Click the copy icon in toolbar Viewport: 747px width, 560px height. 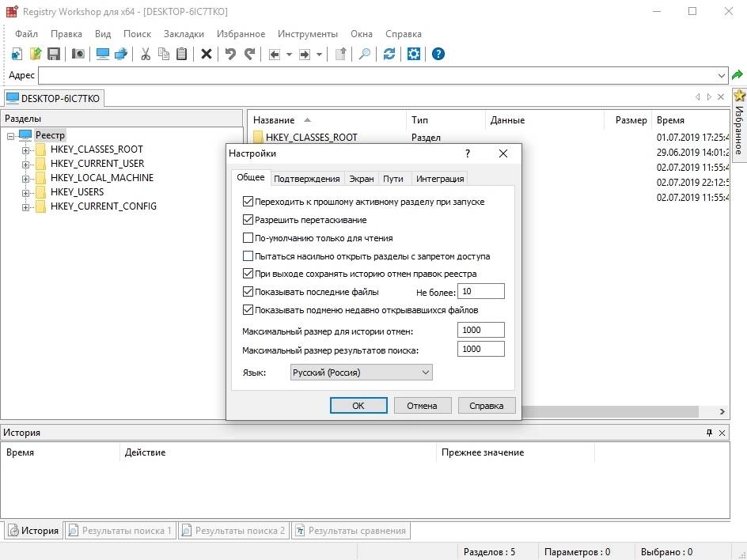(163, 54)
